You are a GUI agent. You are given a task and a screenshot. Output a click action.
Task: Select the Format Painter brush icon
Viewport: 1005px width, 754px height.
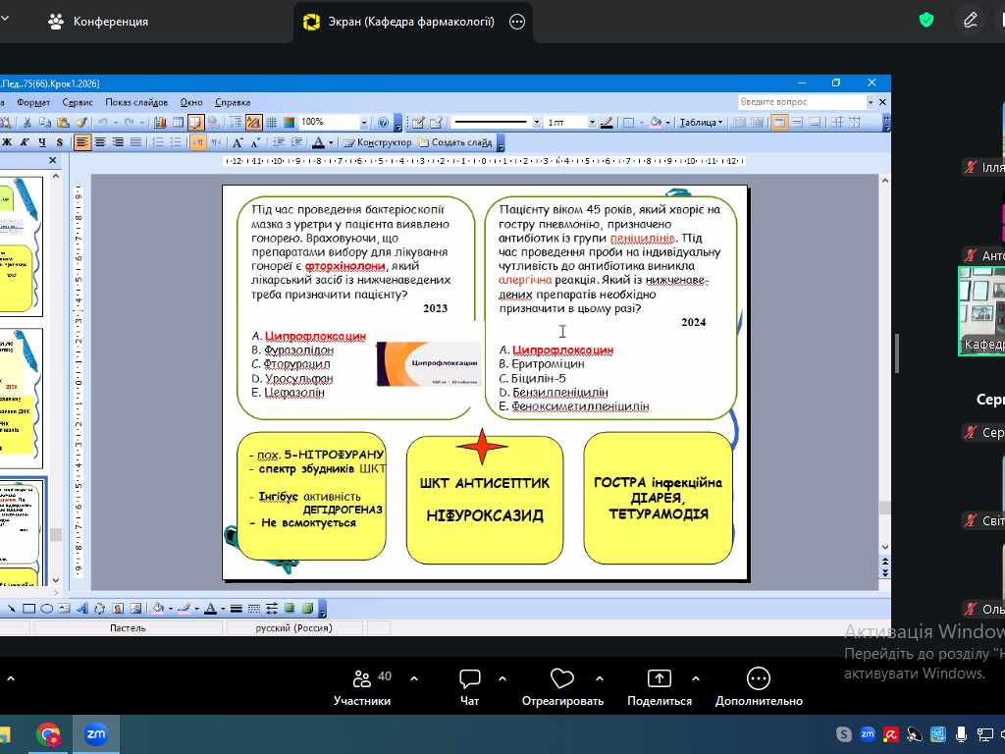click(x=80, y=123)
